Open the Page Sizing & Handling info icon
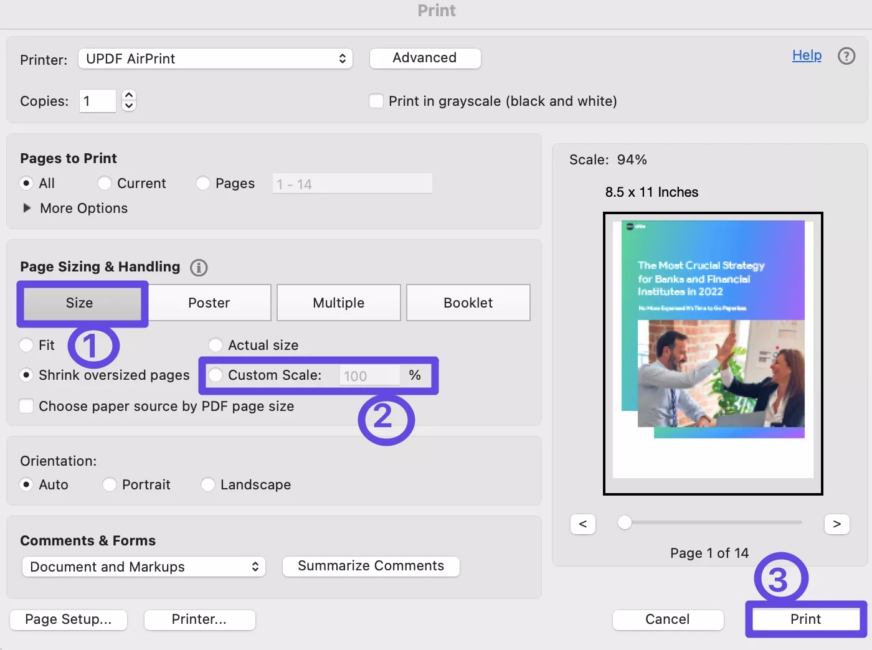 (x=198, y=267)
